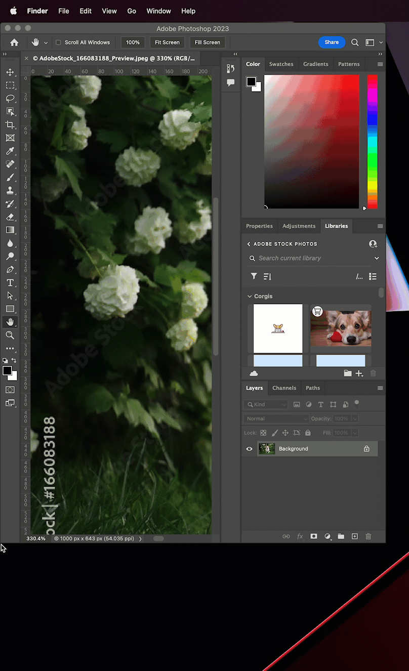Switch to the Paths tab
409x671 pixels.
[x=313, y=388]
